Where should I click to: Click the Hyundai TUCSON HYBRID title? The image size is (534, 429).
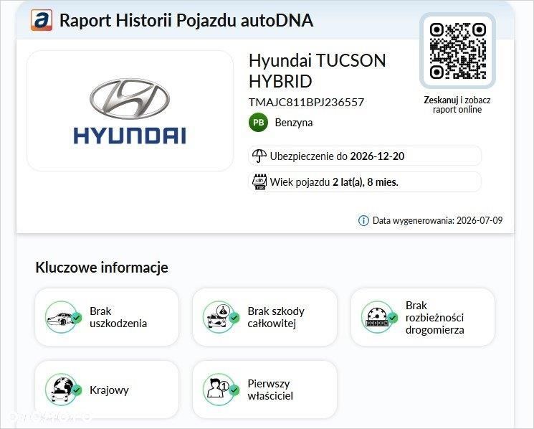pyautogui.click(x=317, y=71)
